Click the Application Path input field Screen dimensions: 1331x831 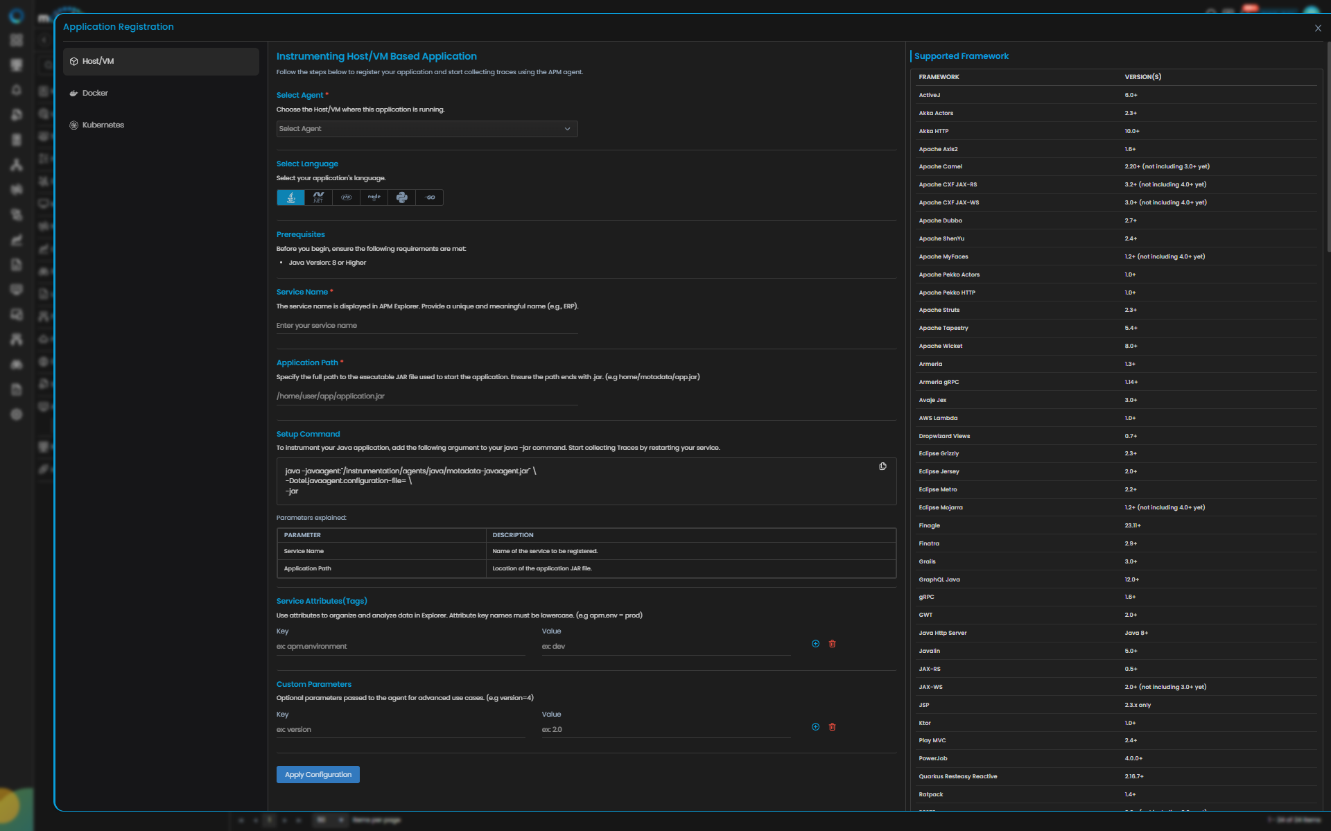(x=426, y=396)
